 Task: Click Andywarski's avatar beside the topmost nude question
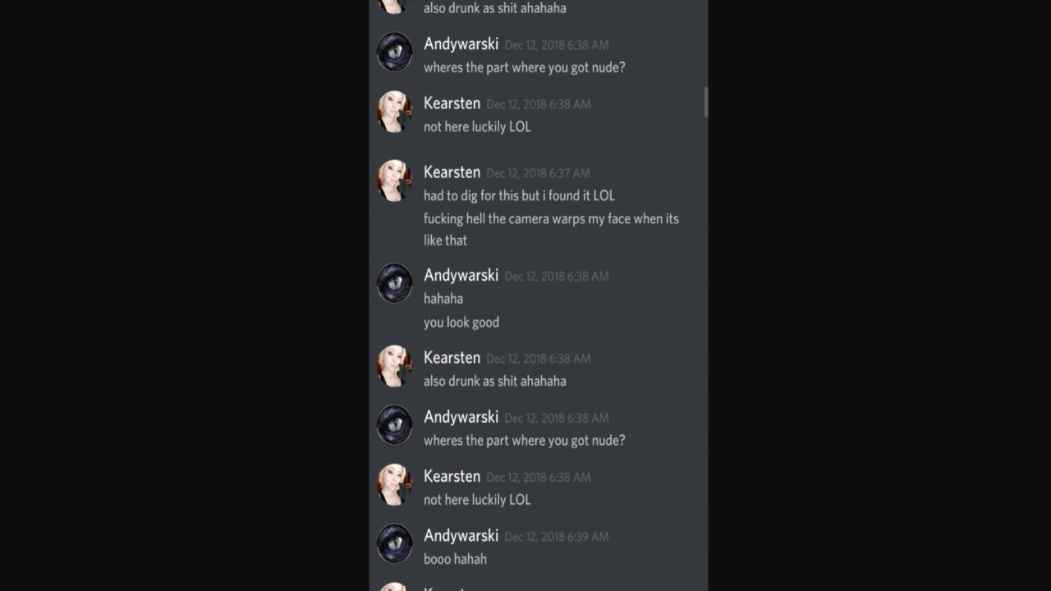(x=394, y=53)
